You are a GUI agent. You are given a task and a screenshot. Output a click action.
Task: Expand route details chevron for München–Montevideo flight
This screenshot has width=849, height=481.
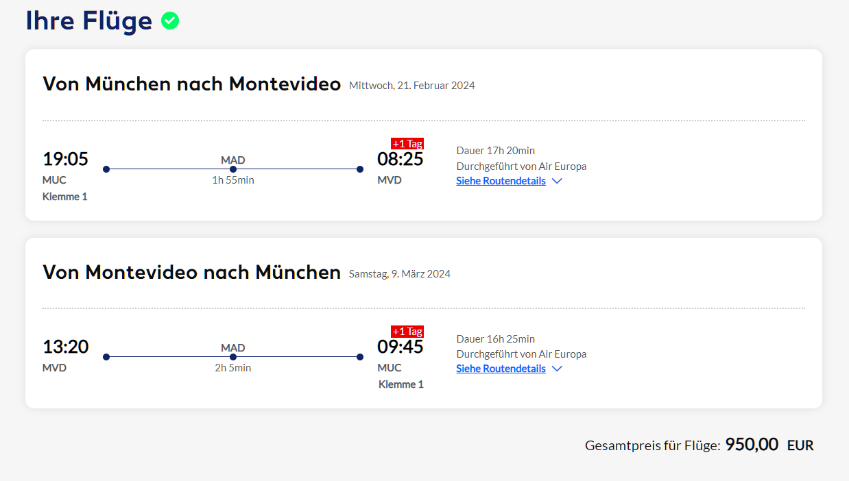[557, 181]
